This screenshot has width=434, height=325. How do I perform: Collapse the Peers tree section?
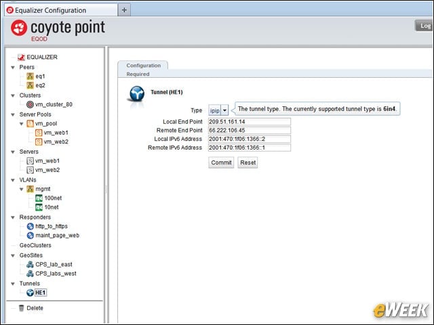click(x=13, y=68)
